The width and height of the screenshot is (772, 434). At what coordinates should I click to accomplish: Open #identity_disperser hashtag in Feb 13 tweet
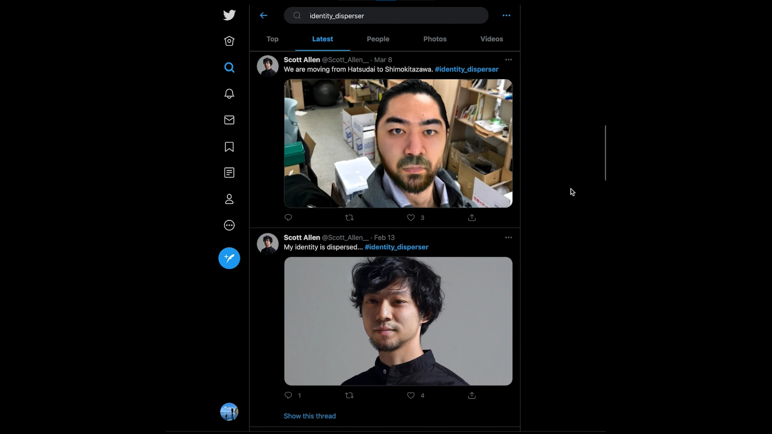coord(396,247)
